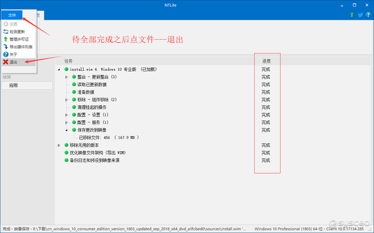Click 完成 status beside 保存更改到映像
Viewport: 374px width, 233px height.
(x=266, y=130)
